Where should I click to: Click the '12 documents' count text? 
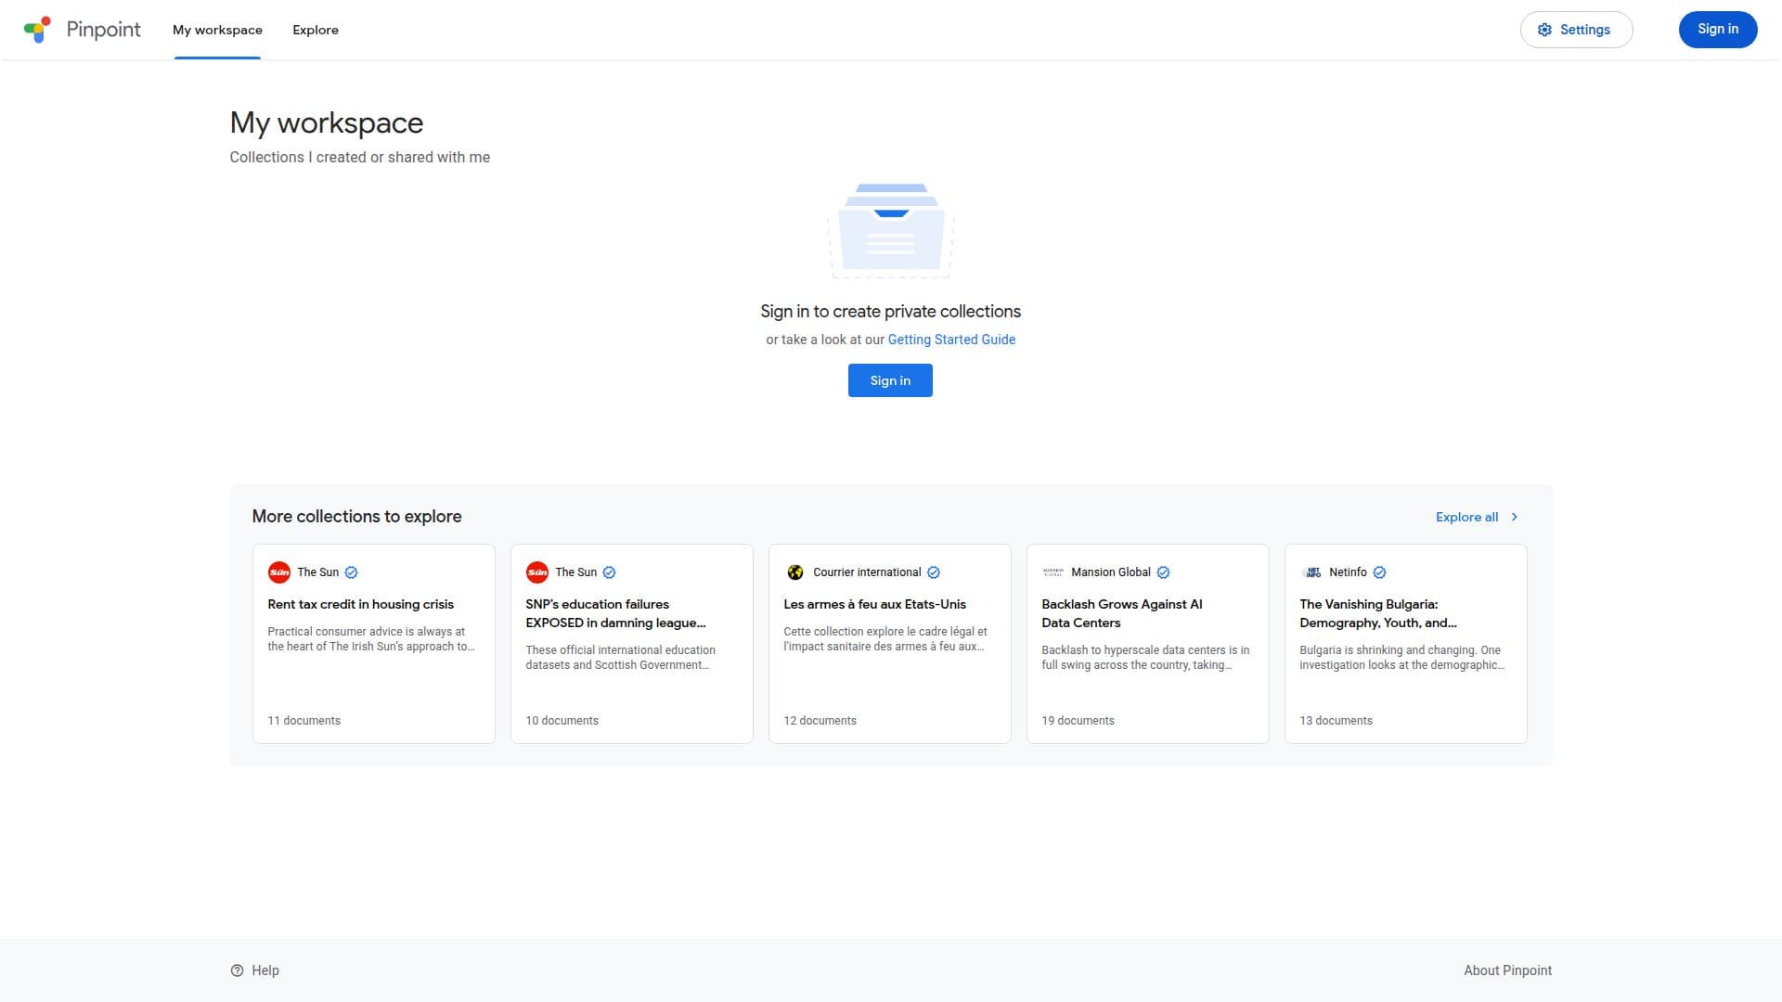coord(820,721)
